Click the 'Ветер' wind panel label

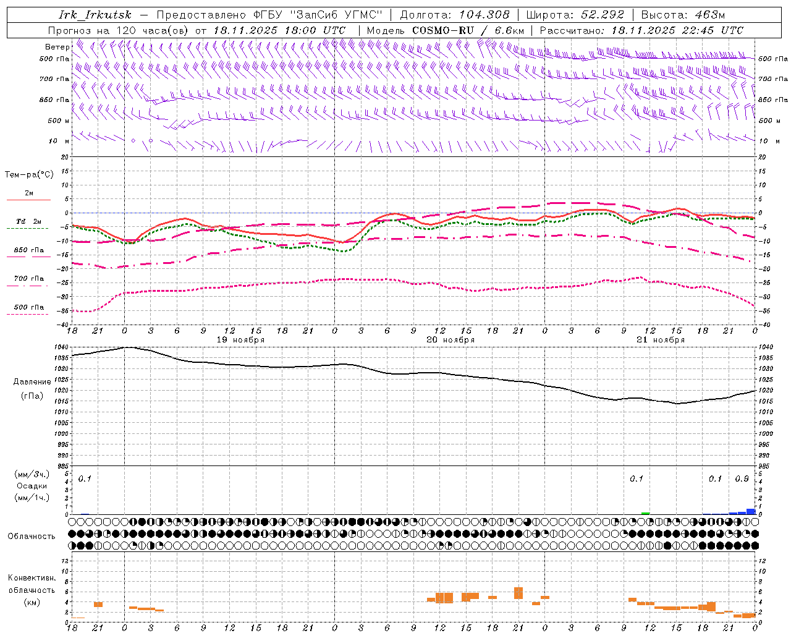(x=57, y=47)
